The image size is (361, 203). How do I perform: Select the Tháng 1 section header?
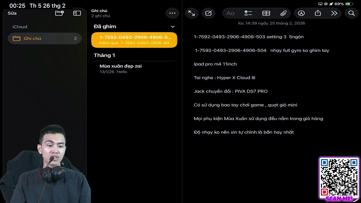point(104,55)
